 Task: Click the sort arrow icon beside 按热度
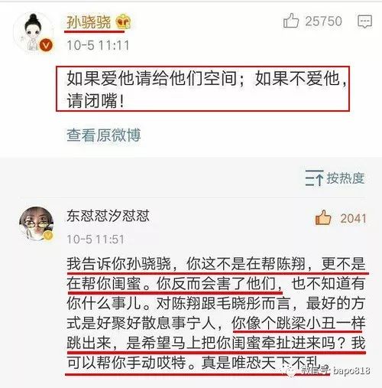(315, 178)
